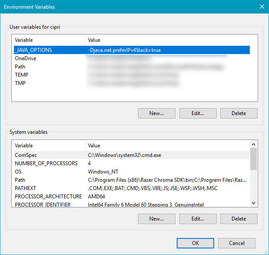Screen dimensions: 269x255
Task: Select the user Path variable
Action: [132, 67]
